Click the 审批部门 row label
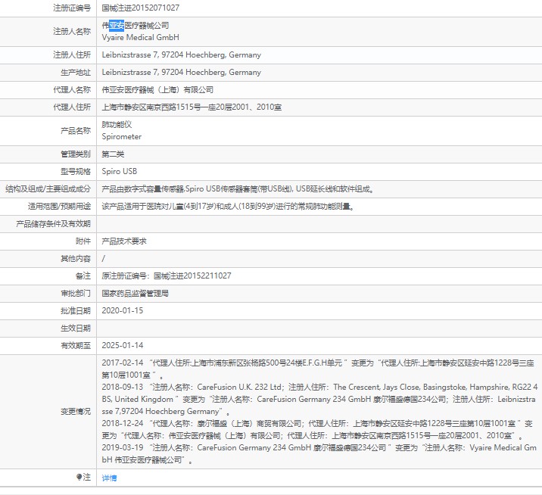The image size is (542, 495). pos(76,294)
